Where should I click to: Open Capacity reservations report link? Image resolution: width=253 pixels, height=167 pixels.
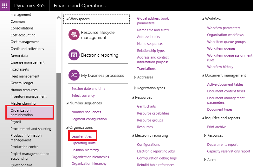coord(229,151)
